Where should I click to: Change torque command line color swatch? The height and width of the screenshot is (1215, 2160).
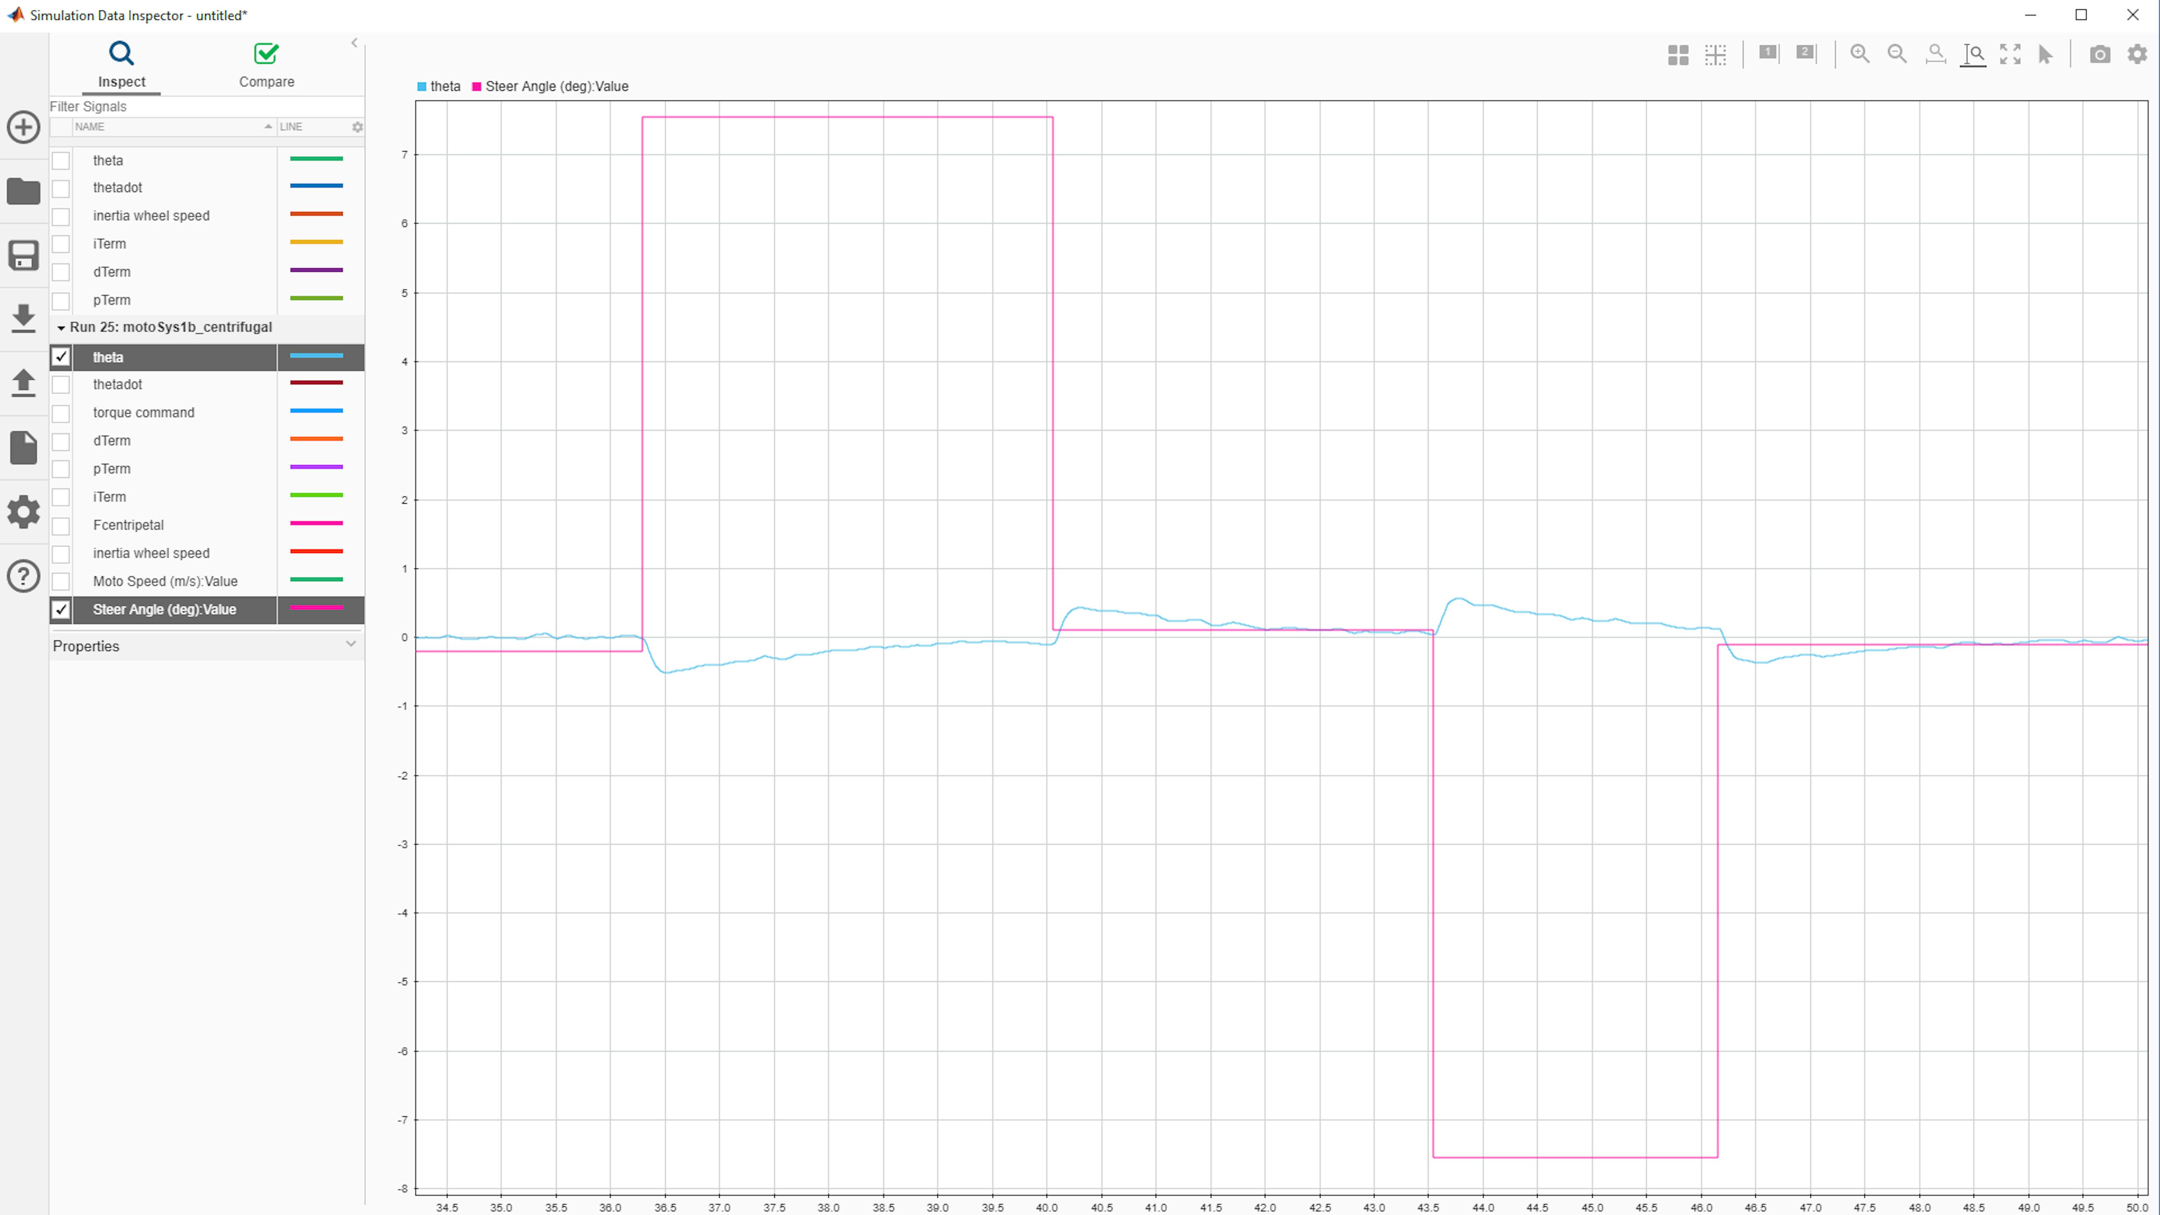(316, 411)
